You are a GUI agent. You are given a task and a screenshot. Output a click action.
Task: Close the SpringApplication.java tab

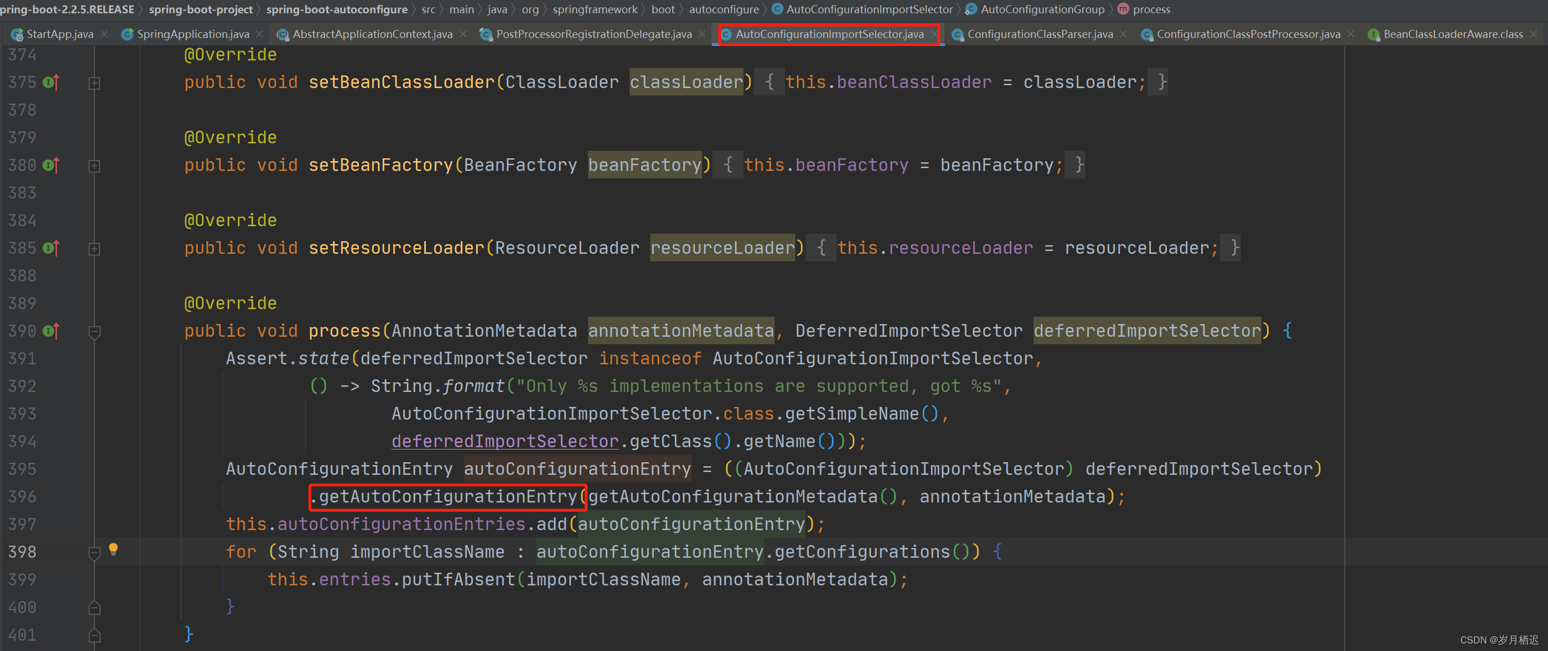[x=260, y=35]
